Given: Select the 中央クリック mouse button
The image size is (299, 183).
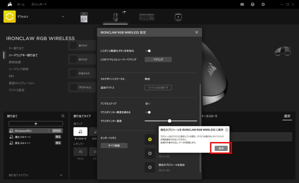Looking at the screenshot, I should [83, 73].
